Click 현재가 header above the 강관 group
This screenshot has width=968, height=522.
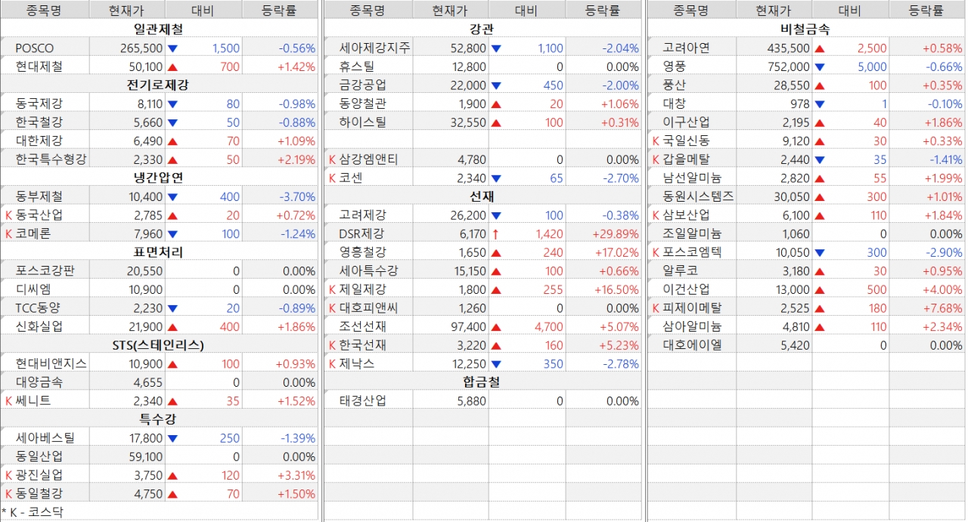coord(451,11)
